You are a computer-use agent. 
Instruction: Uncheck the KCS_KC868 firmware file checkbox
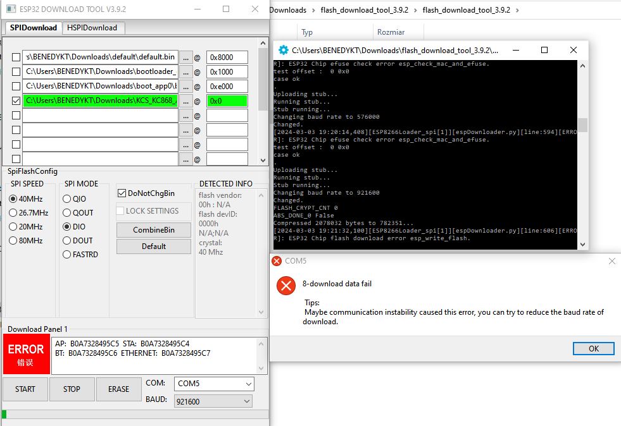pos(16,101)
